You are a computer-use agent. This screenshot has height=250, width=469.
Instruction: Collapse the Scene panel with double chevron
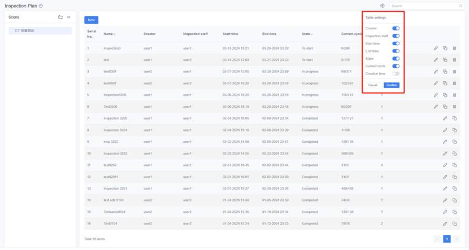[x=69, y=17]
